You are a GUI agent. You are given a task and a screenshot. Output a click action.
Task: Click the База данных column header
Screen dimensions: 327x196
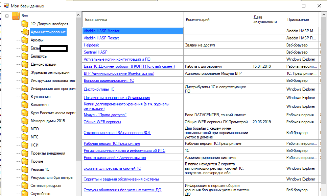[x=133, y=20]
